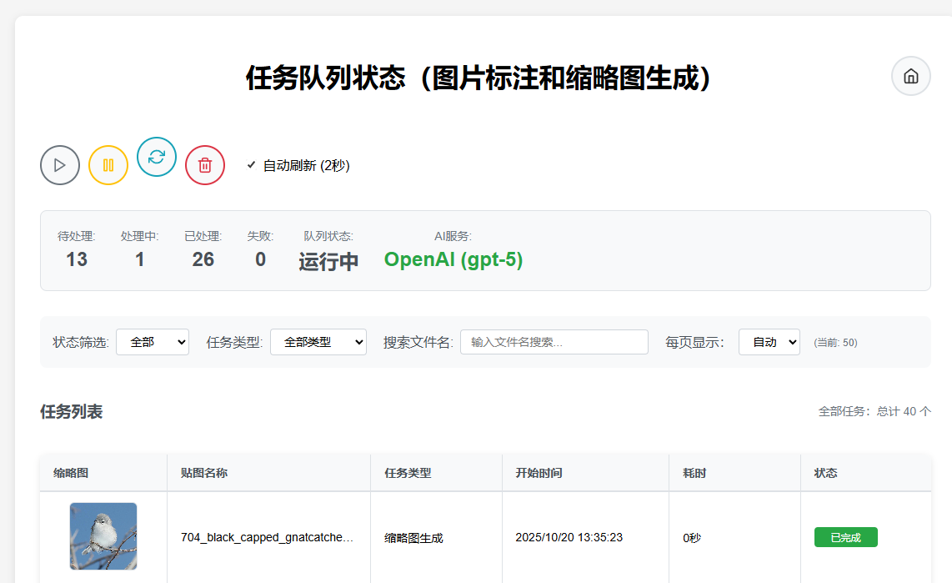Click the home icon button

pos(910,76)
